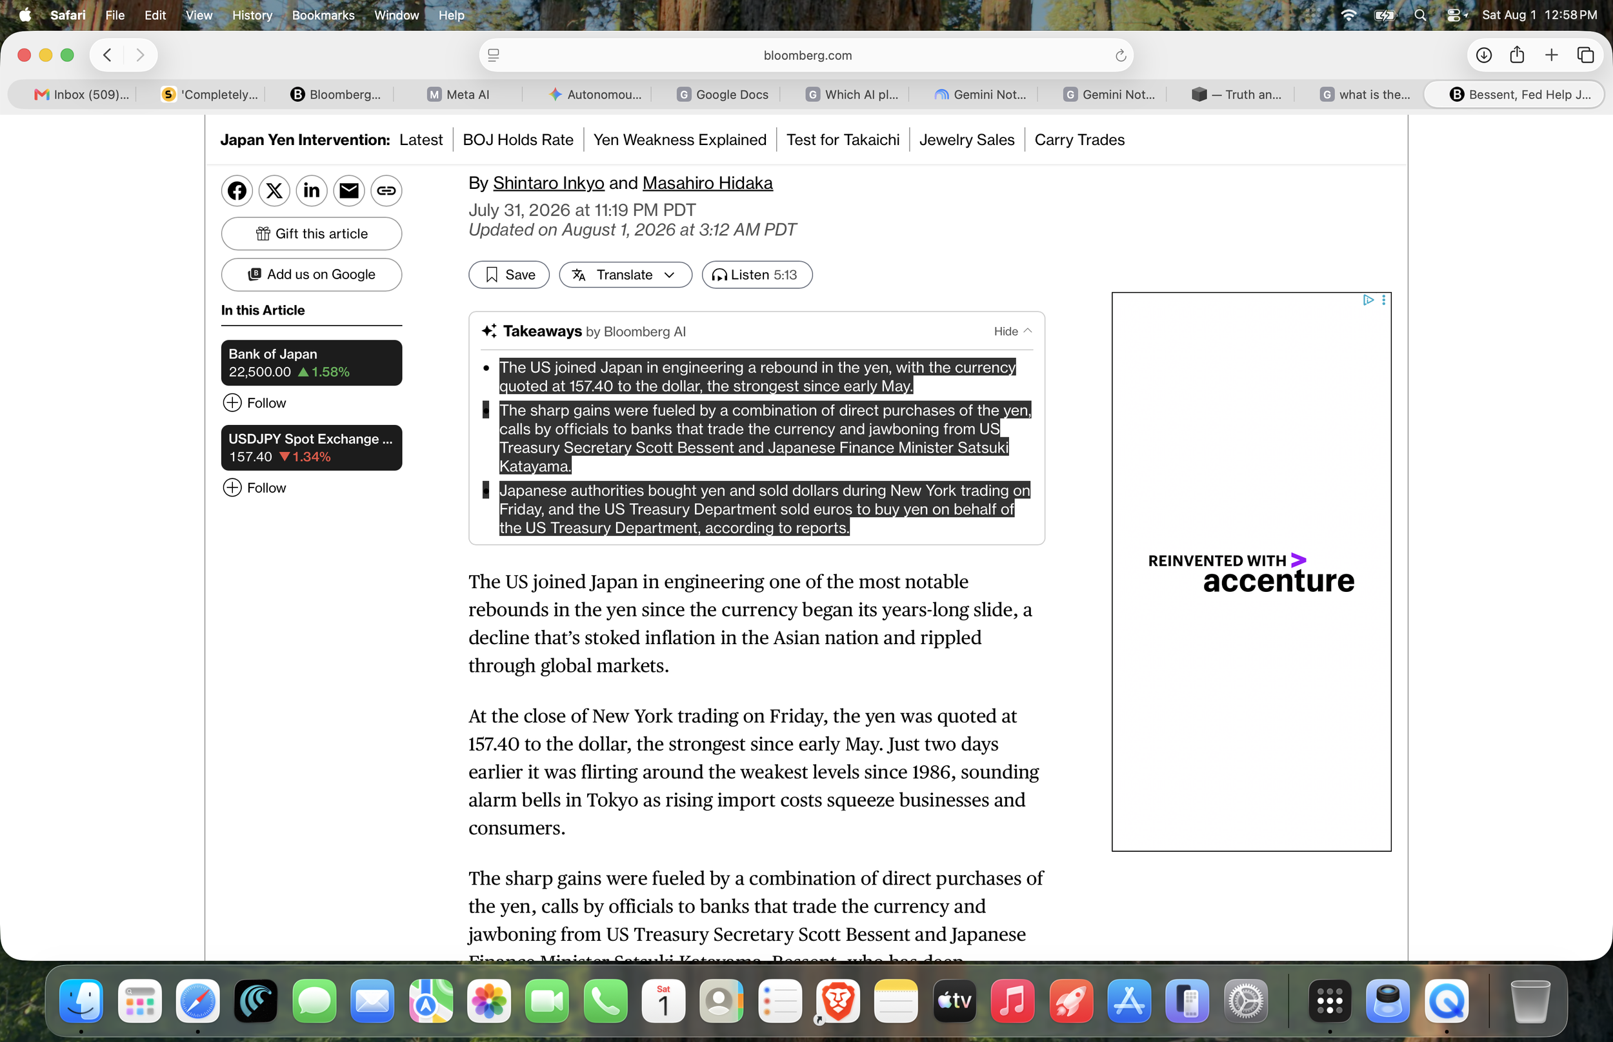The width and height of the screenshot is (1613, 1042).
Task: Switch to the Google Docs tab
Action: 722,95
